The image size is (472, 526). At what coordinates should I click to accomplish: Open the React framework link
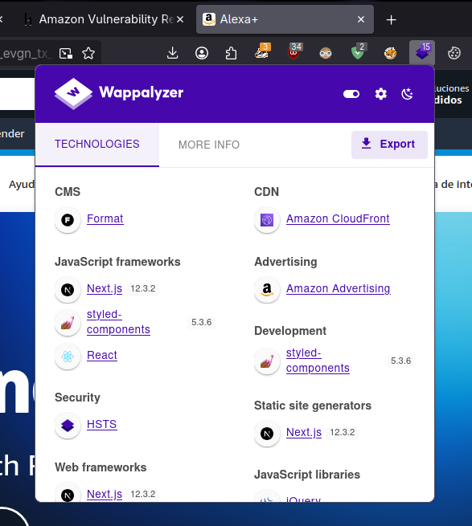coord(102,355)
